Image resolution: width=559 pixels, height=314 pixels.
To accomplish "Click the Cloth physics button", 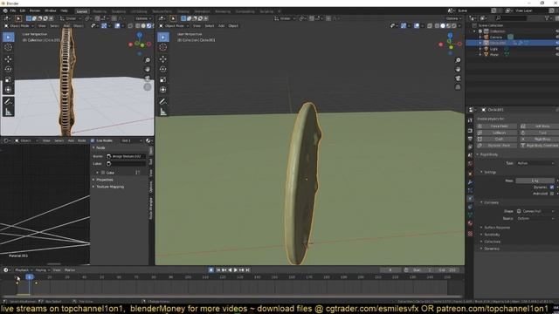I will 497,140.
